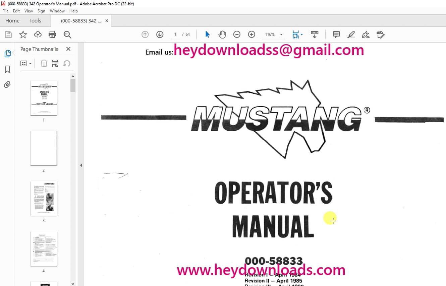Open the Sign document tool
The image size is (446, 286).
[x=366, y=34]
